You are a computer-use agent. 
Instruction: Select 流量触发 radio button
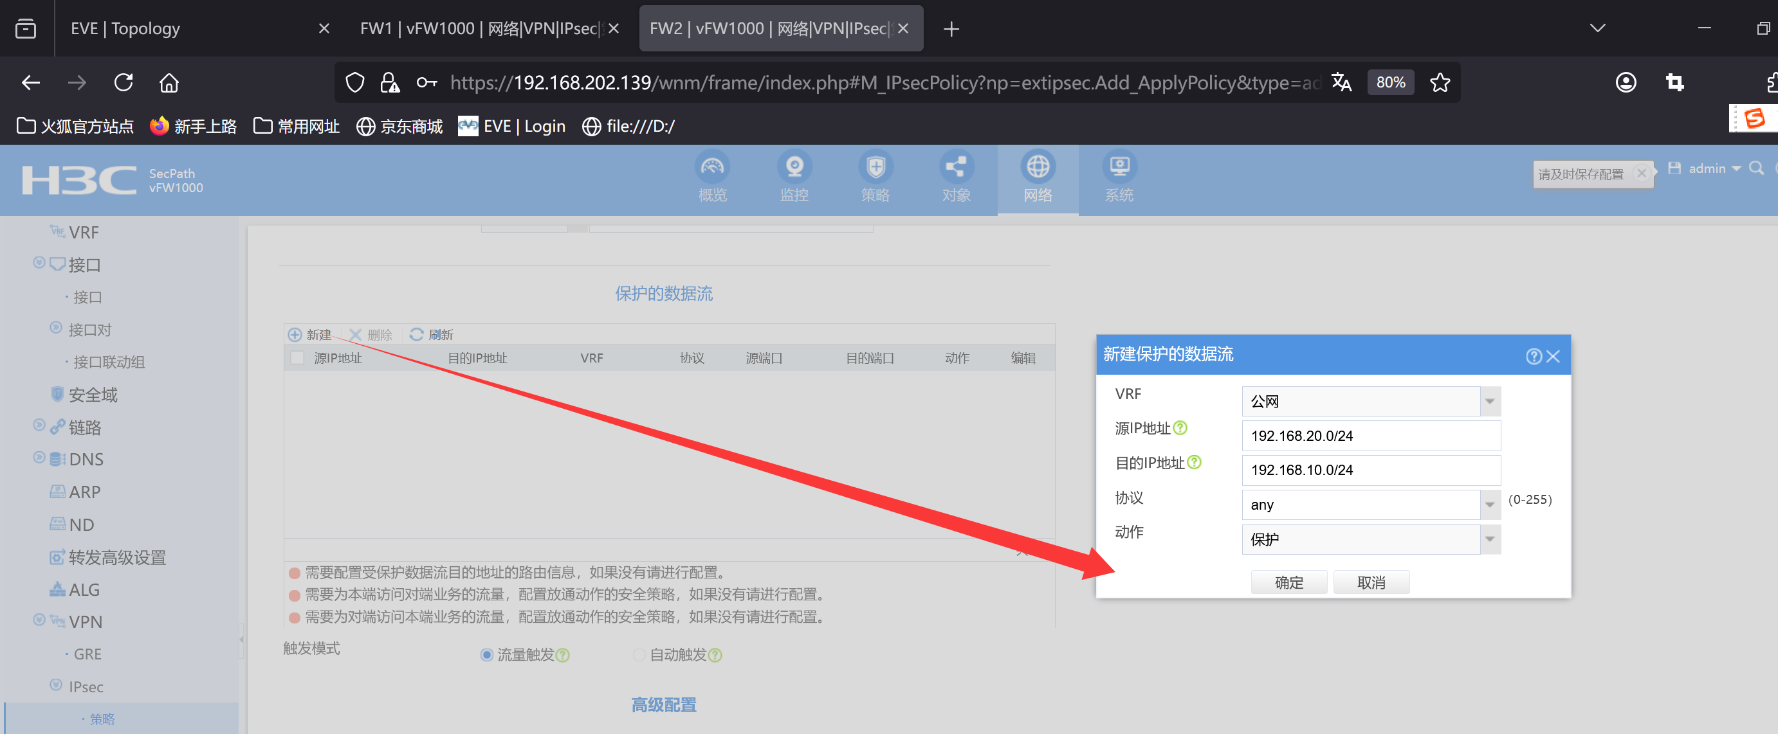point(486,655)
